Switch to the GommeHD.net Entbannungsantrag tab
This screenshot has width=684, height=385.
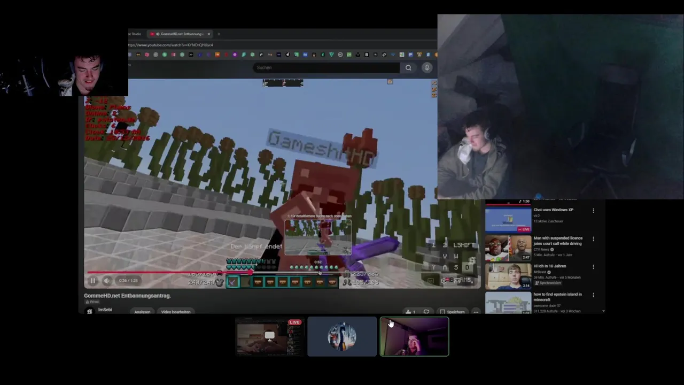(x=179, y=34)
